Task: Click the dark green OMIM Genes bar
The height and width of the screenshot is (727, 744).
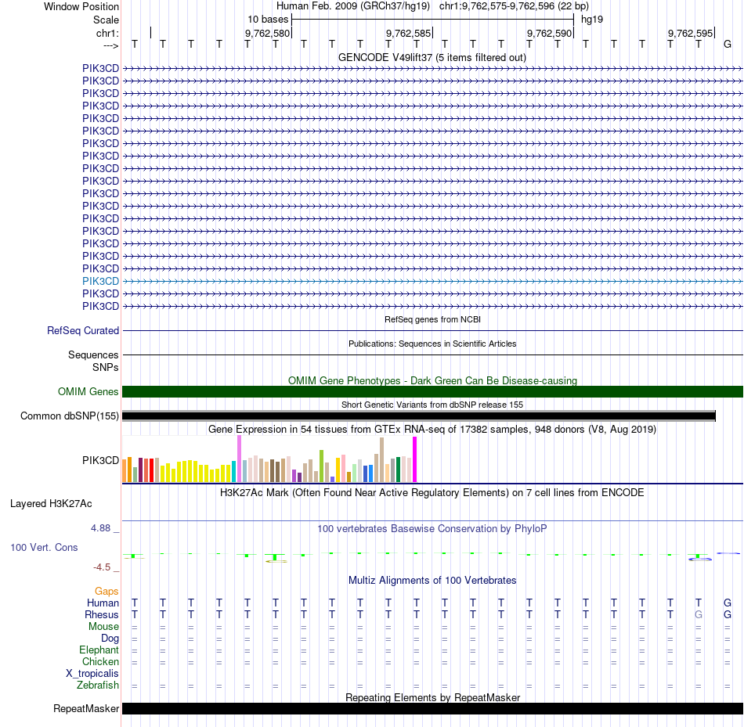Action: coord(433,392)
